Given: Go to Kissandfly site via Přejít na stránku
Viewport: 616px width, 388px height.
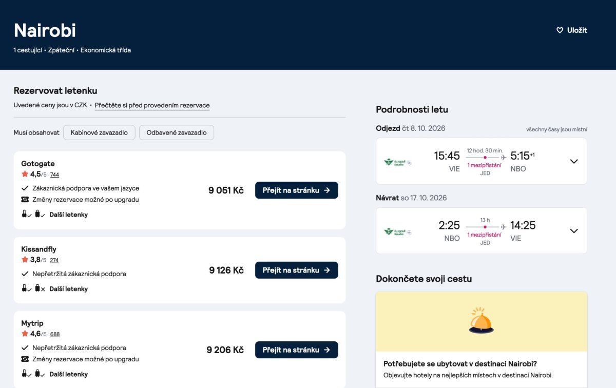Looking at the screenshot, I should [x=297, y=270].
